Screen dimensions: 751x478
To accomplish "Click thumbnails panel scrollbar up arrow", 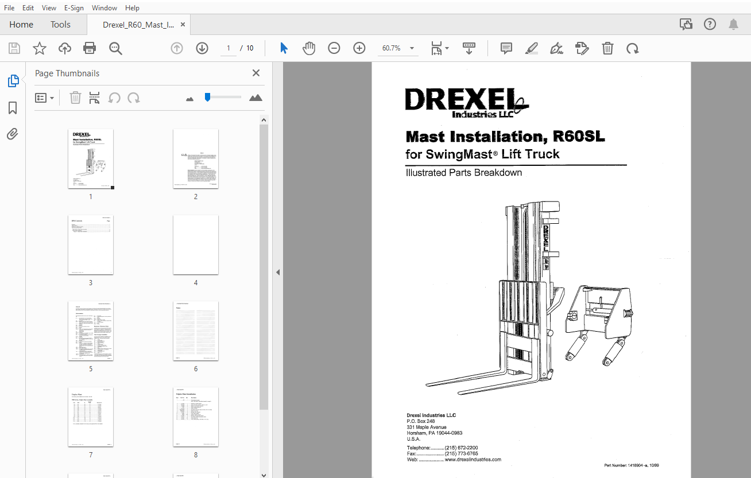I will pos(264,120).
